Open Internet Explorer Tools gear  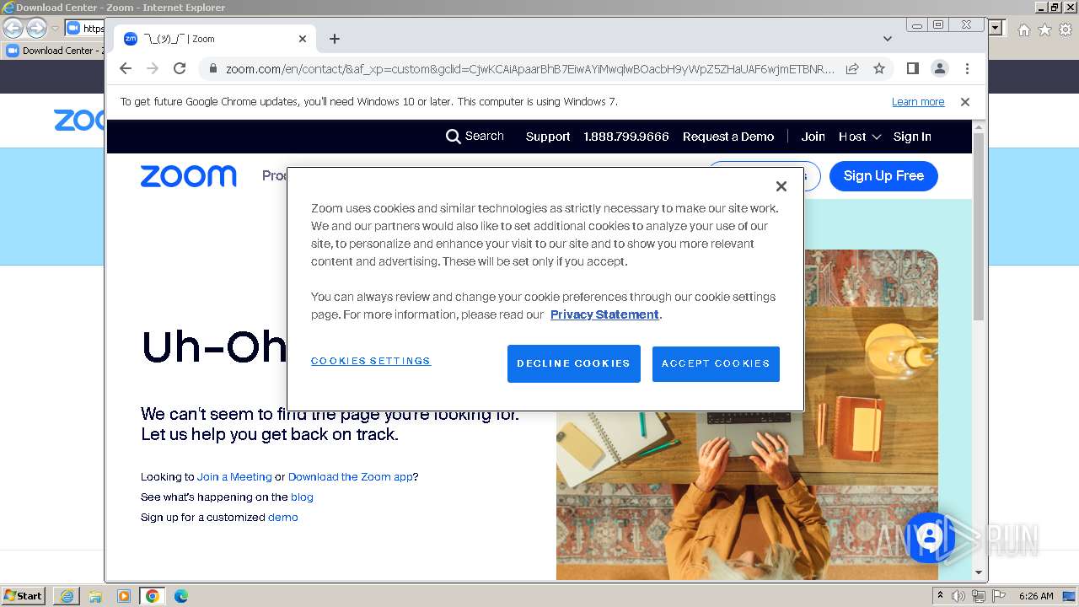coord(1065,30)
